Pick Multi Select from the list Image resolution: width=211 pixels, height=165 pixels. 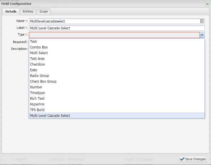pyautogui.click(x=39, y=53)
